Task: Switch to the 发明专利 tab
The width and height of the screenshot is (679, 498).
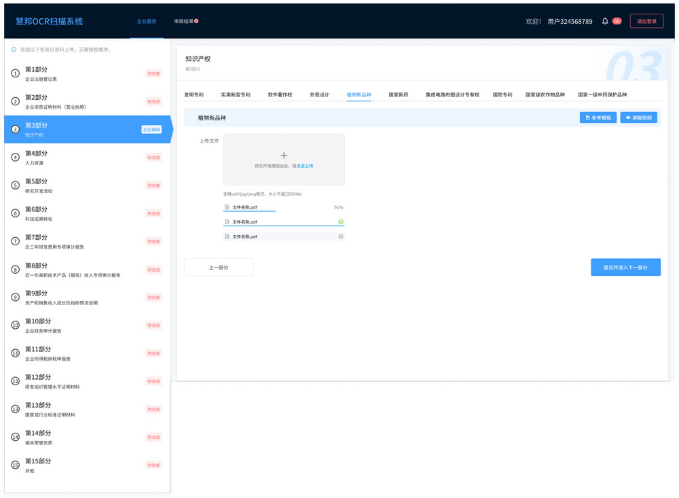Action: click(194, 94)
